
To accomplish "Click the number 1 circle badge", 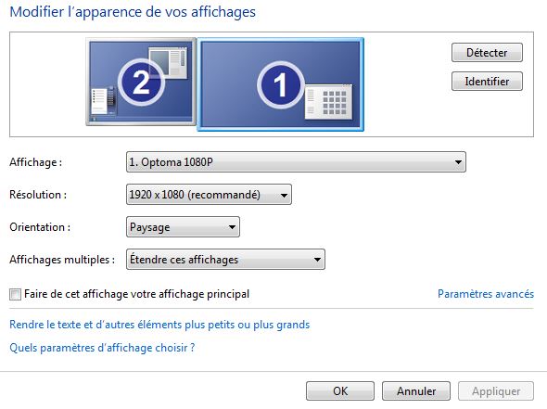I will (x=281, y=84).
